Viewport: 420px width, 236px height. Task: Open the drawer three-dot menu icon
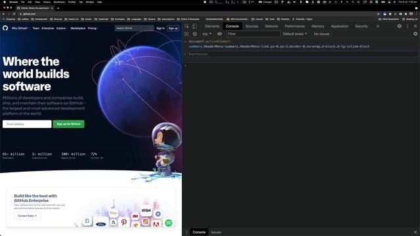(186, 232)
